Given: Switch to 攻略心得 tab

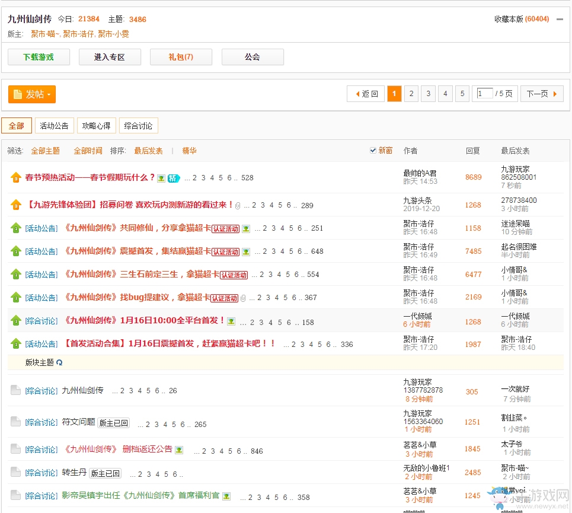Looking at the screenshot, I should (x=96, y=126).
